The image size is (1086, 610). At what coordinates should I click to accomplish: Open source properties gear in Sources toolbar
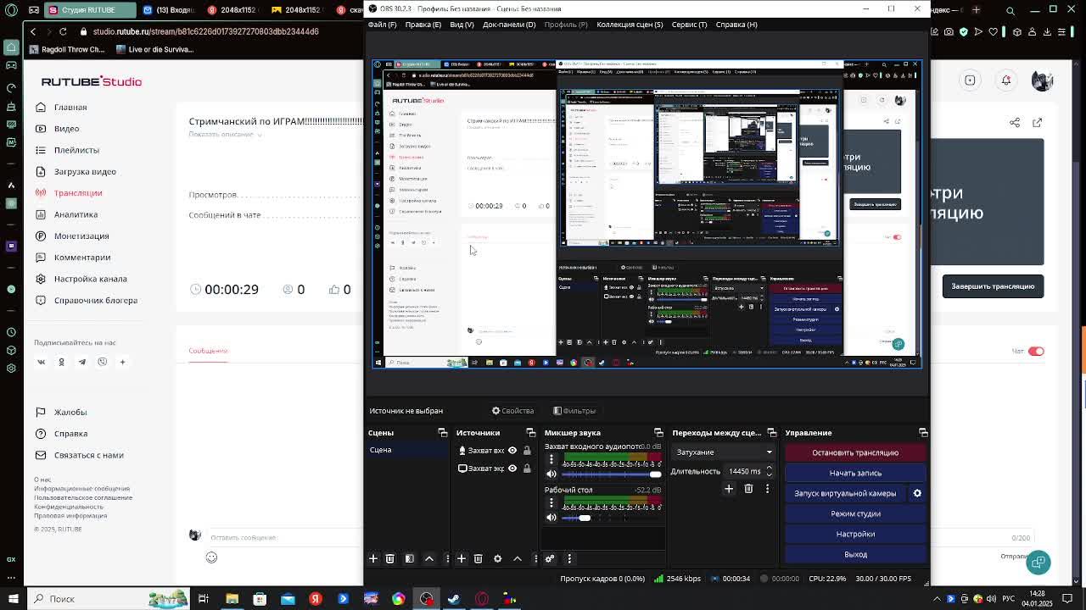[498, 558]
